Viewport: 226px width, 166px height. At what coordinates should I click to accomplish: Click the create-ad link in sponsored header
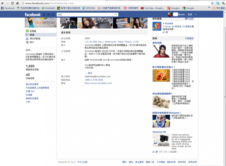(x=189, y=38)
